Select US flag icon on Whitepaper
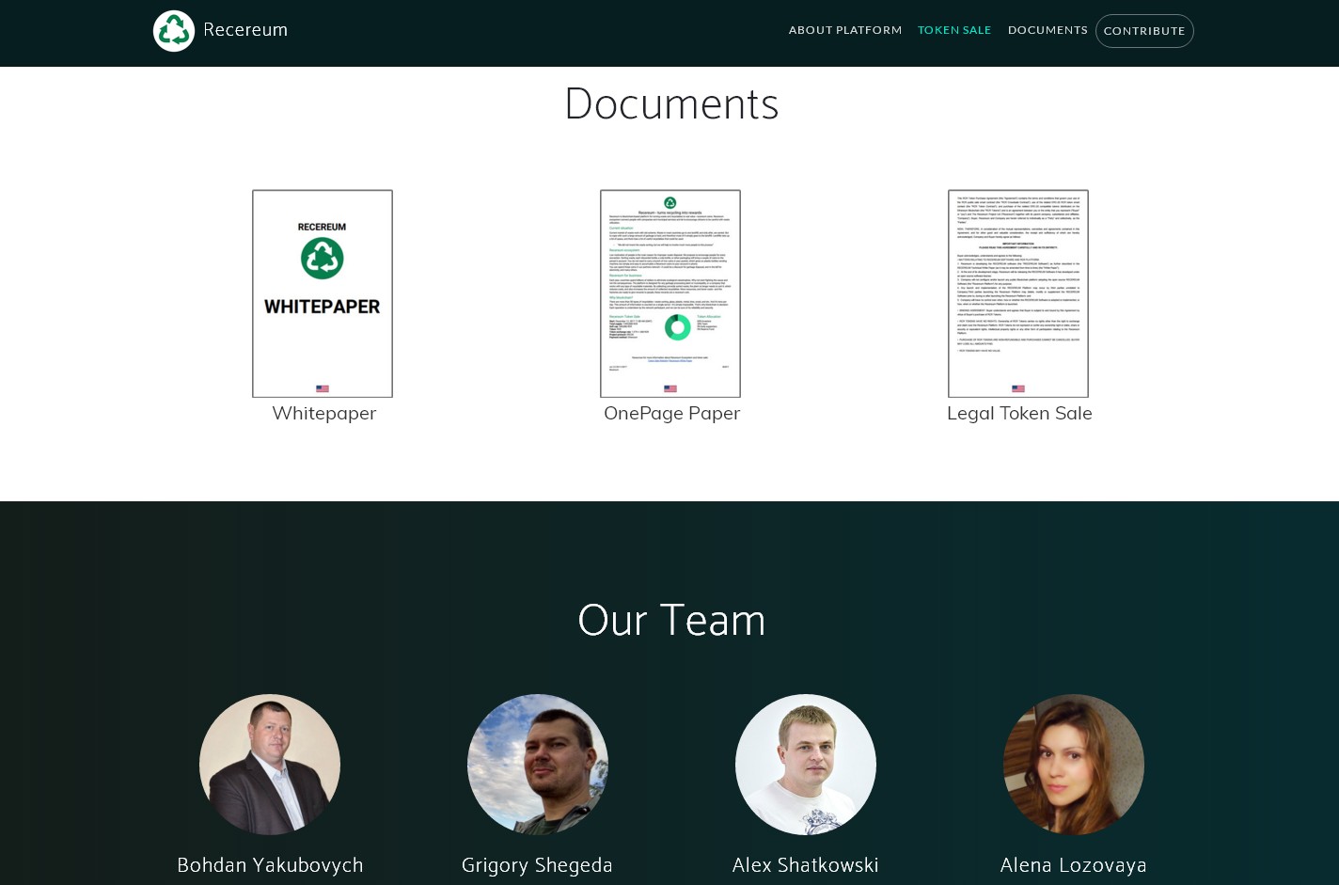 (x=323, y=388)
